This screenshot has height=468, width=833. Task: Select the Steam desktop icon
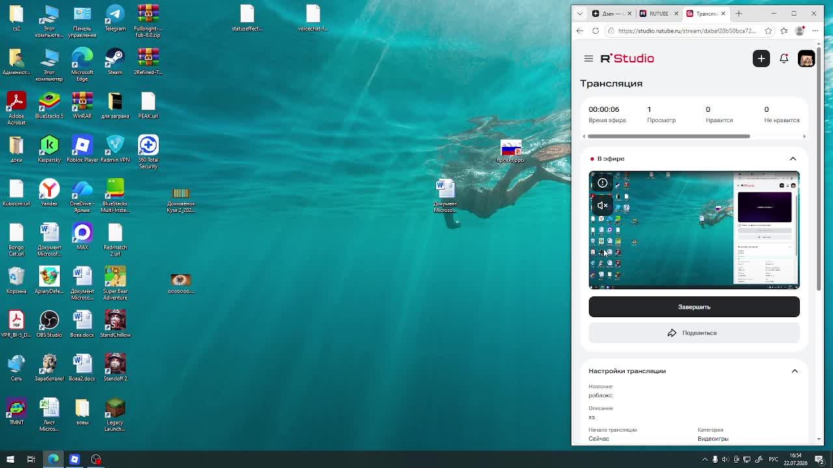tap(115, 62)
